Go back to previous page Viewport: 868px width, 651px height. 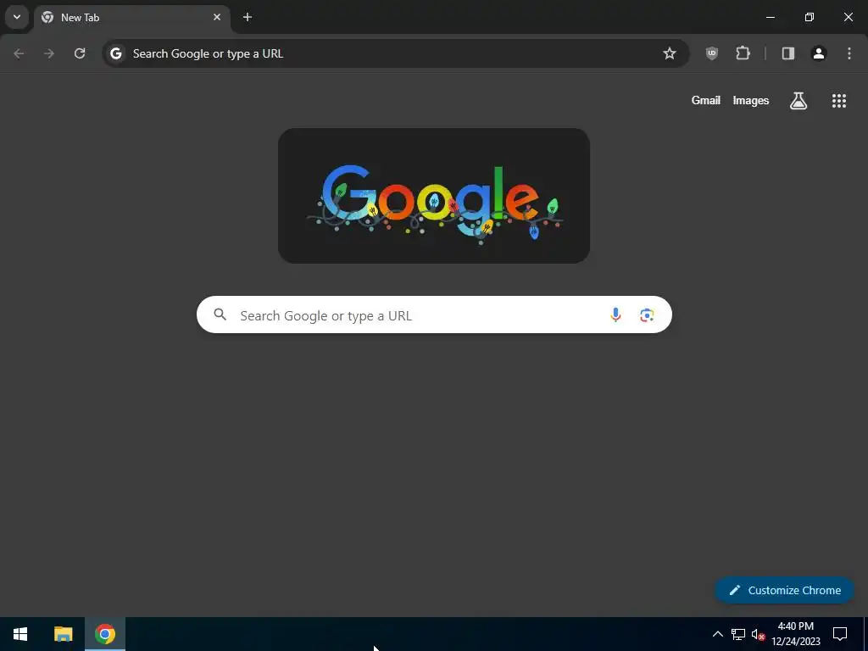coord(19,53)
